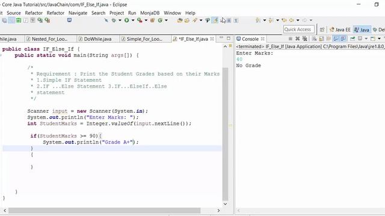Click Skip All Breakpoints icon
This screenshot has height=216, width=385.
(x=106, y=20)
